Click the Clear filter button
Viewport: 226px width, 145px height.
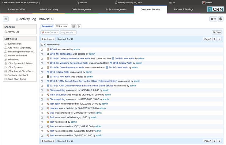pos(217,32)
